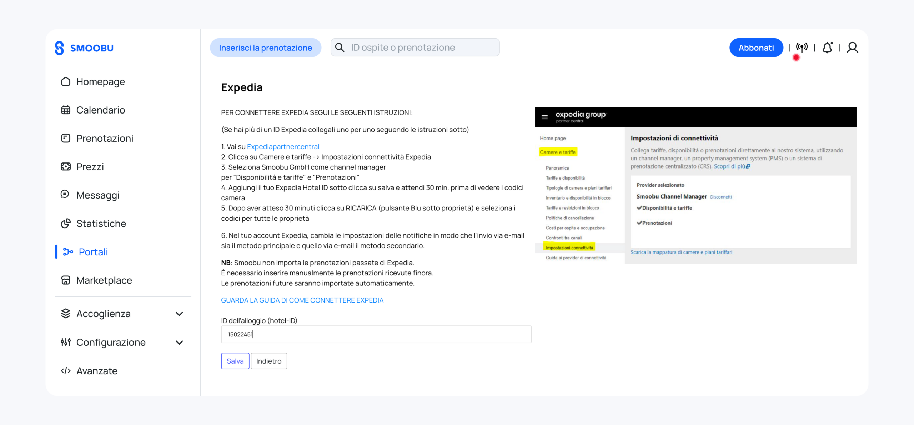Click the Expedia connectivity settings screenshot
Image resolution: width=914 pixels, height=425 pixels.
[x=695, y=185]
